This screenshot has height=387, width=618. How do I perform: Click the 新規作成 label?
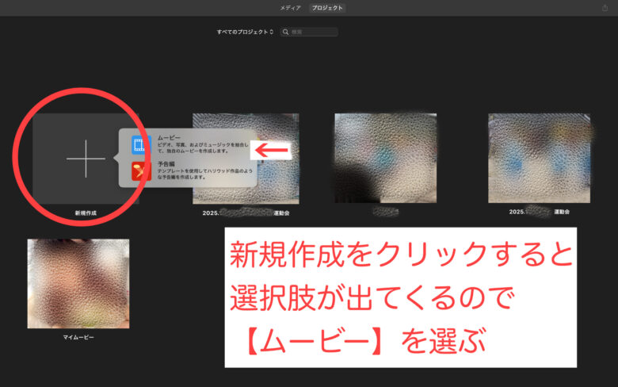pyautogui.click(x=85, y=213)
